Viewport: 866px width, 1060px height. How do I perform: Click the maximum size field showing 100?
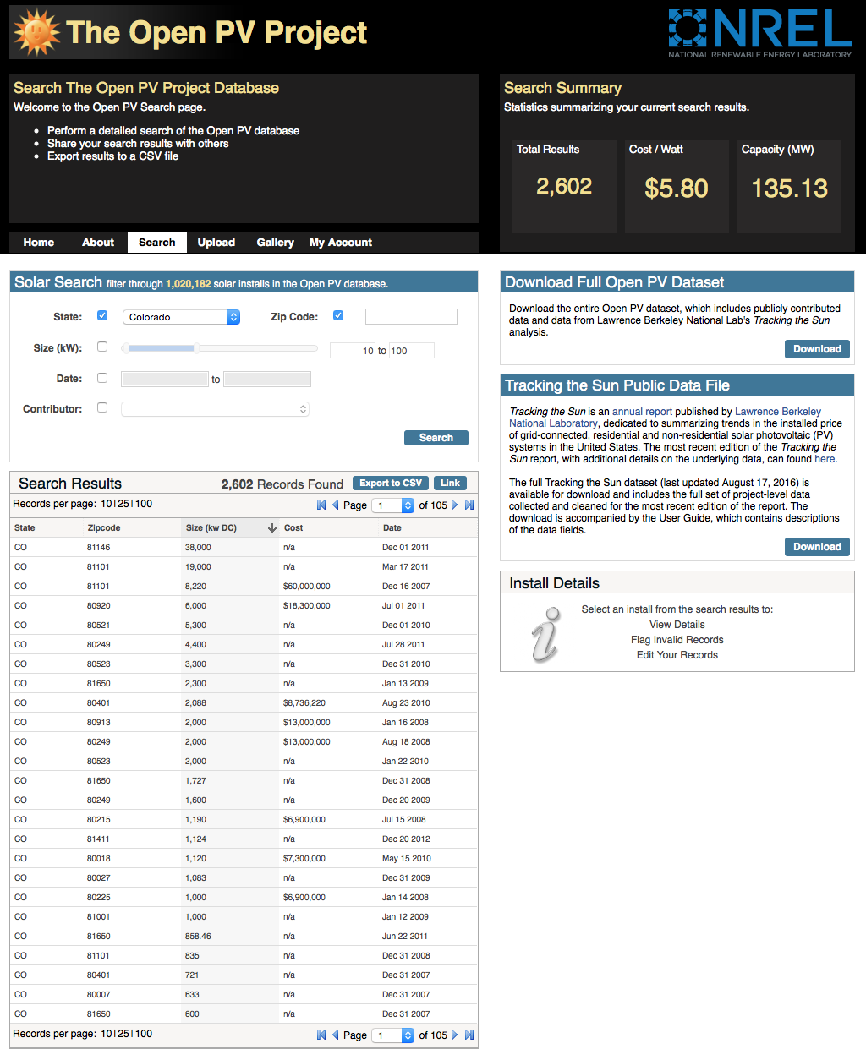point(411,351)
